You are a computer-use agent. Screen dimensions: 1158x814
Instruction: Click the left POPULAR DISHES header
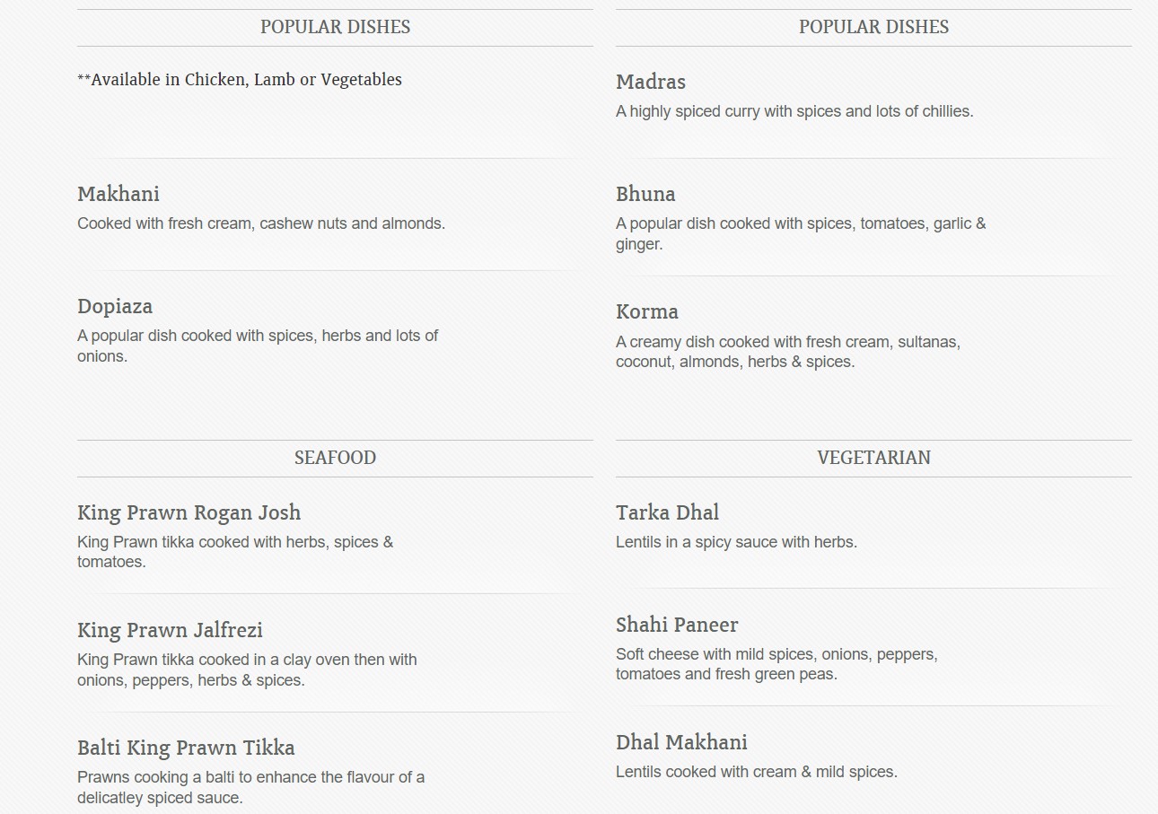tap(335, 27)
